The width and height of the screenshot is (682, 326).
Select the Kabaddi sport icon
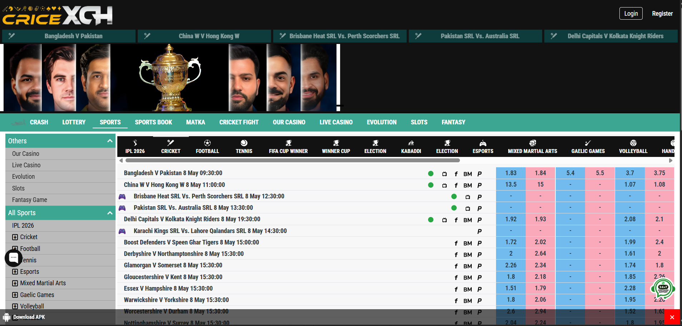(411, 143)
